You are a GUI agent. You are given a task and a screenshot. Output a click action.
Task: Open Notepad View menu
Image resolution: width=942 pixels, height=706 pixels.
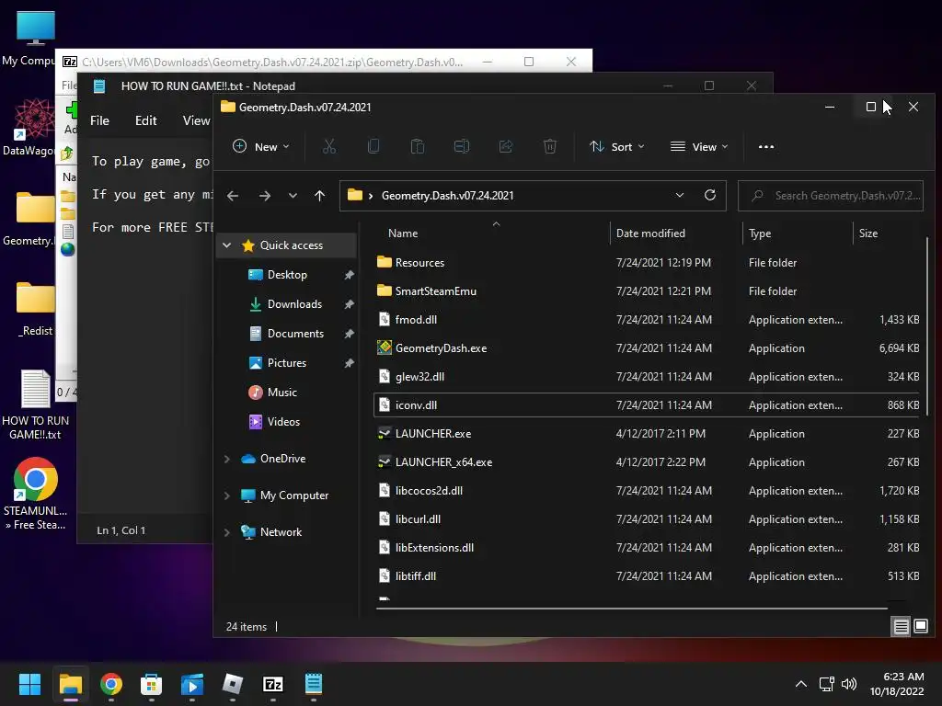pyautogui.click(x=197, y=120)
